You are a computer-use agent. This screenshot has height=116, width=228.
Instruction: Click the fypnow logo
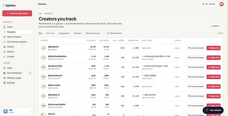9,6
